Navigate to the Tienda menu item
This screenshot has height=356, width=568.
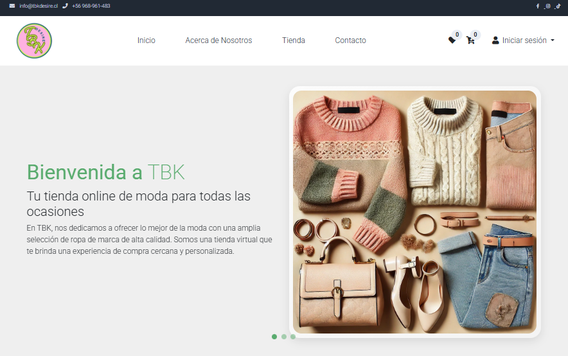point(293,40)
